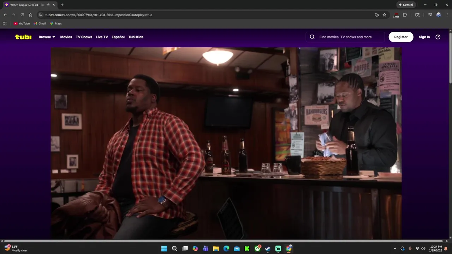Image resolution: width=452 pixels, height=254 pixels.
Task: Open the YouTube bookmark
Action: tap(22, 24)
